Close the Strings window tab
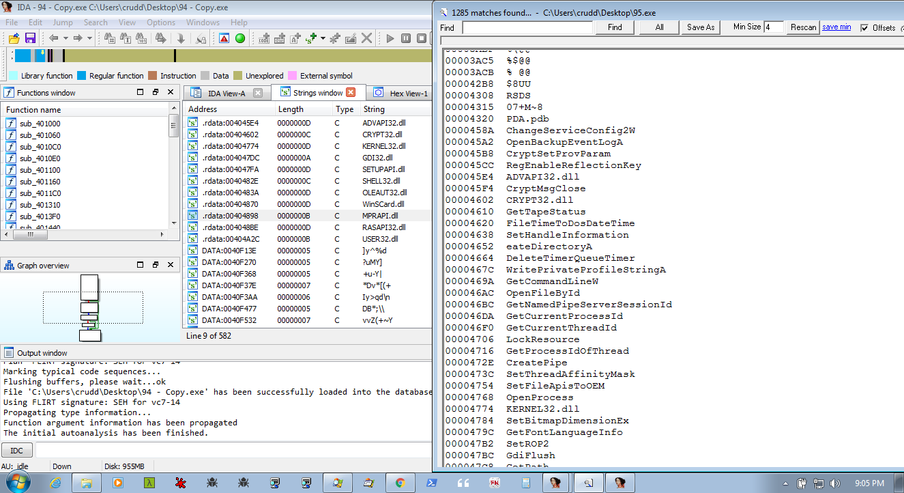 coord(351,93)
